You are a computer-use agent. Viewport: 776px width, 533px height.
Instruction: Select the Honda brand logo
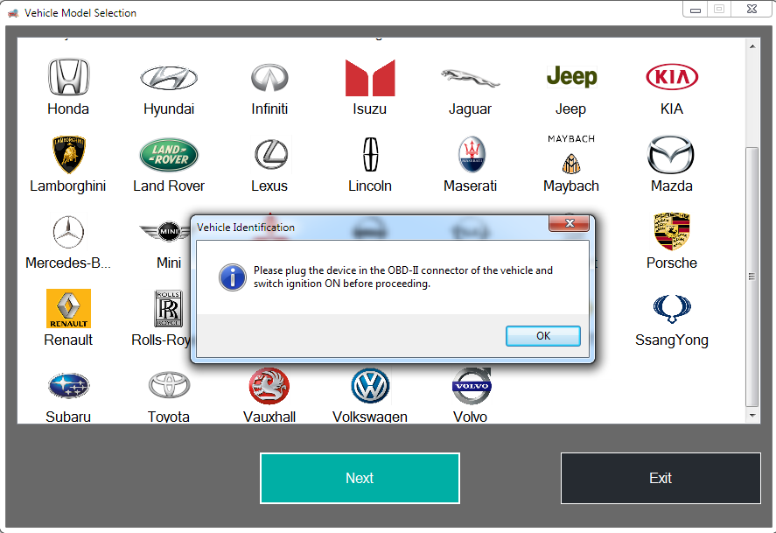tap(68, 77)
